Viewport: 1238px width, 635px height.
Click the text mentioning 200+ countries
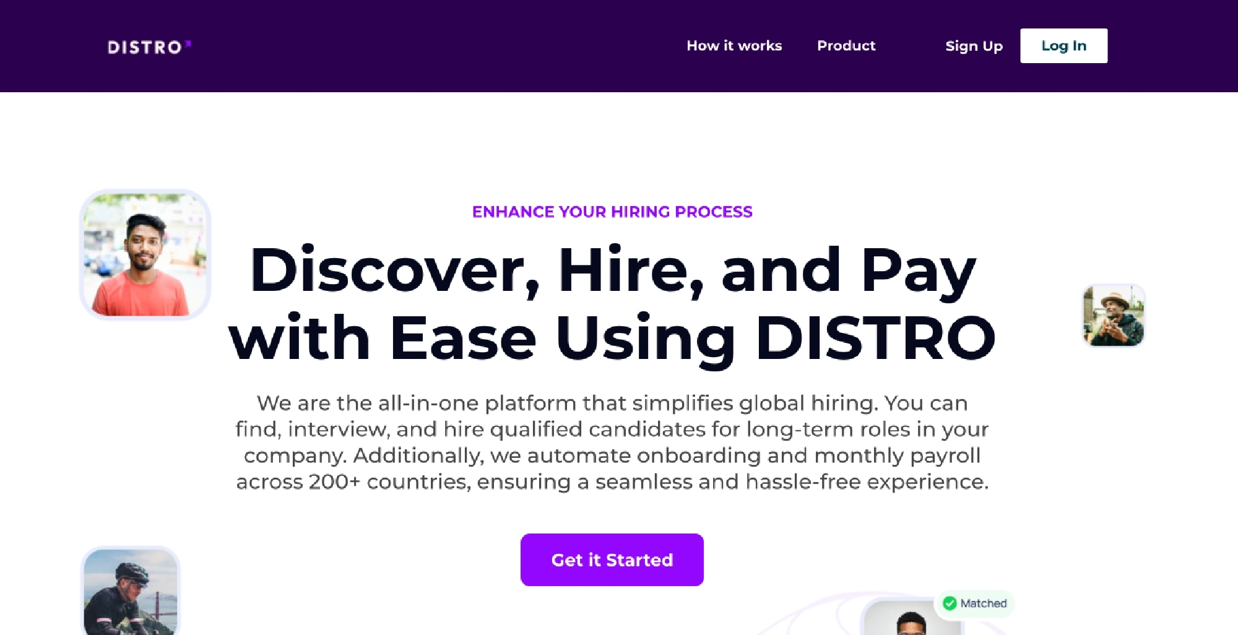pos(334,482)
